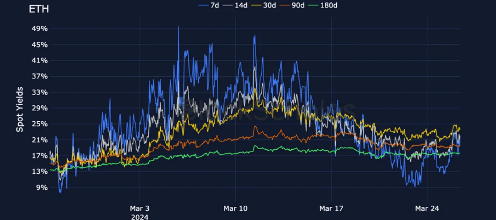Click the 33% y-axis tick label
The height and width of the screenshot is (220, 496).
(x=40, y=93)
